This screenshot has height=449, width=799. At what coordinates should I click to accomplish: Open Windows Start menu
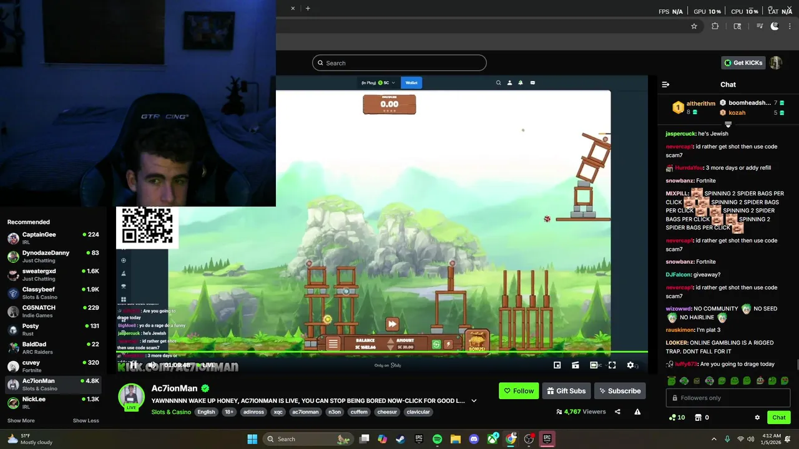252,439
